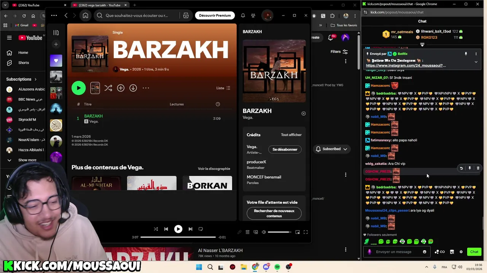Seek on Spotify track progress bar
487x273 pixels.
[x=178, y=237]
